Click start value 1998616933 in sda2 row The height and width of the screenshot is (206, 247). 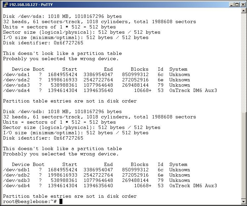(62, 80)
